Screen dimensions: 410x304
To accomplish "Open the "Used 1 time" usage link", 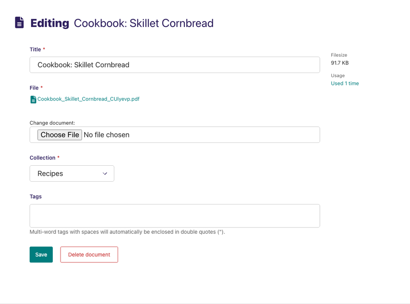I will pos(344,84).
